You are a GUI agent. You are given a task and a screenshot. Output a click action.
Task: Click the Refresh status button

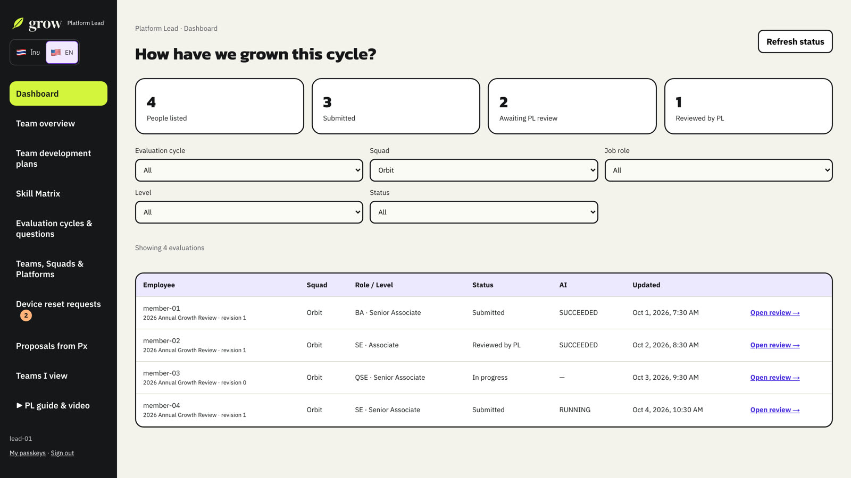click(x=795, y=41)
